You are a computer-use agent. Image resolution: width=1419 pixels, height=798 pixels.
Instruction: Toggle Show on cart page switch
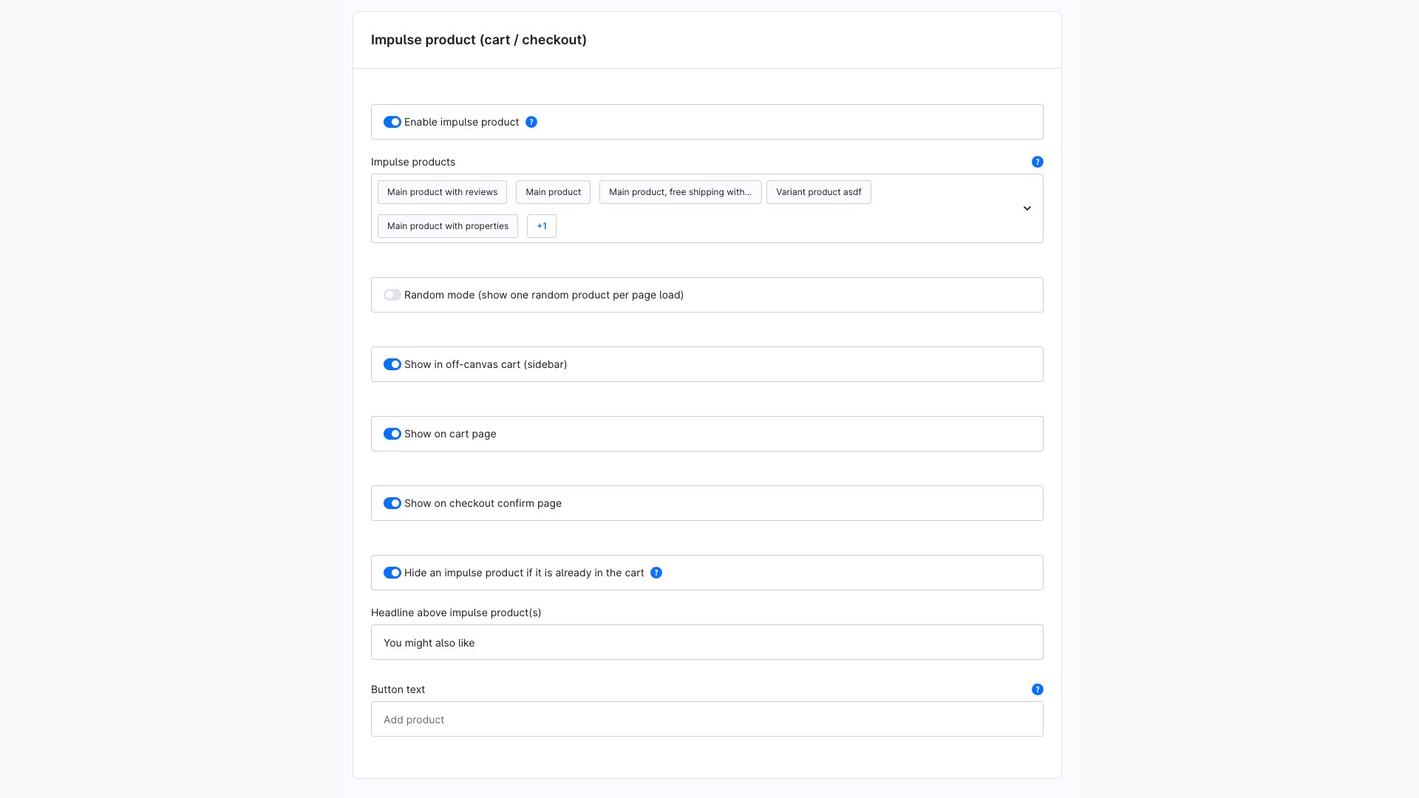392,434
